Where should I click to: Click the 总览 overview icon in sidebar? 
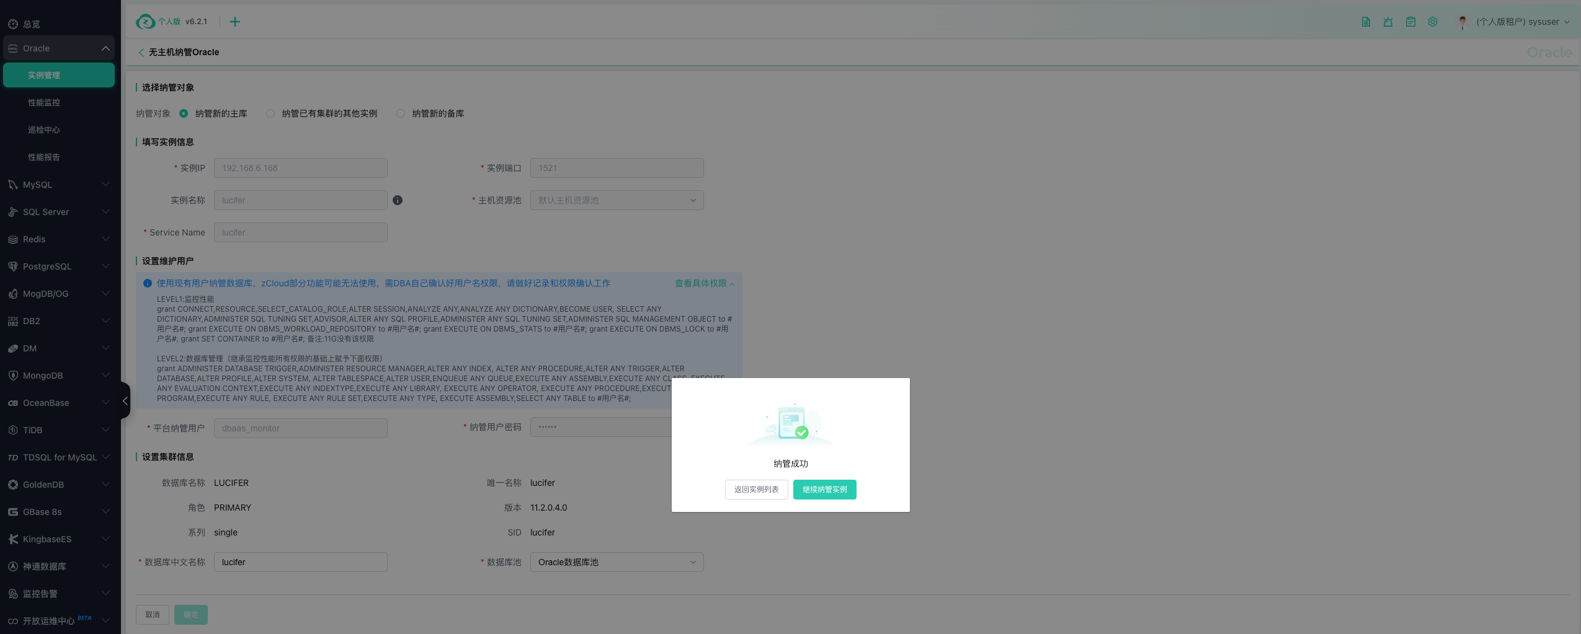point(13,24)
